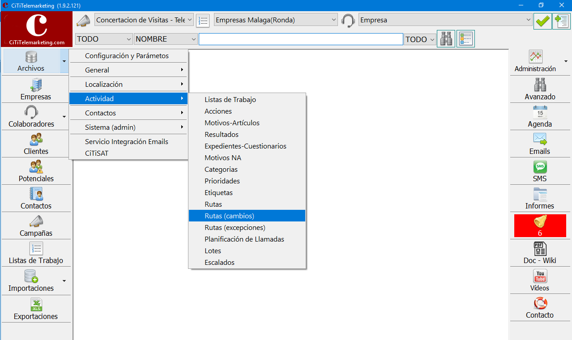Choose Planificación de Llamadas menu entry
572x340 pixels.
[x=247, y=239]
